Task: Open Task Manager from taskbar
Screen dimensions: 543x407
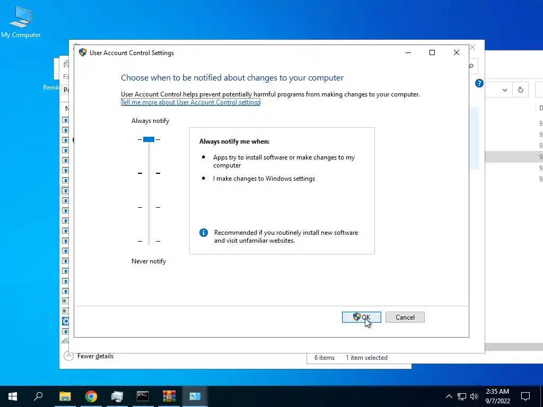Action: pyautogui.click(x=117, y=396)
